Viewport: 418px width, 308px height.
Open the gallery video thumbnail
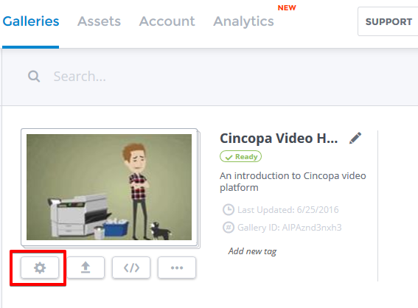(x=109, y=187)
